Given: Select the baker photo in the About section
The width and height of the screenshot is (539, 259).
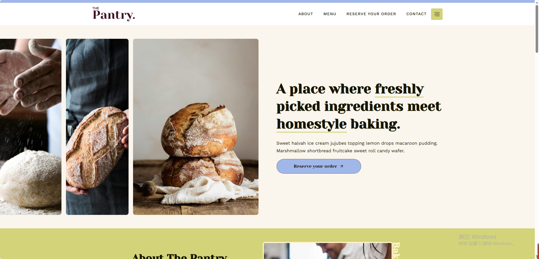Looking at the screenshot, I should [x=328, y=251].
